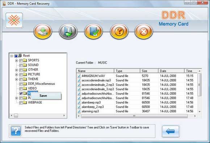Click the orange X exit toolbar icon

click(144, 31)
